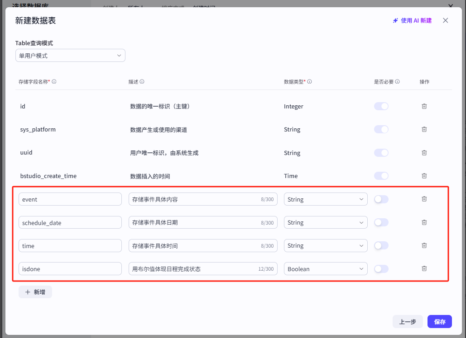466x338 pixels.
Task: Click the 保存 button
Action: (439, 322)
